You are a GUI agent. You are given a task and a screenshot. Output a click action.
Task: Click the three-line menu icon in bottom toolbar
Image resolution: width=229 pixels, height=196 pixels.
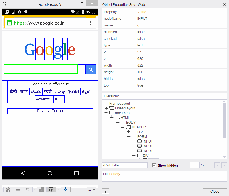(x=18, y=189)
